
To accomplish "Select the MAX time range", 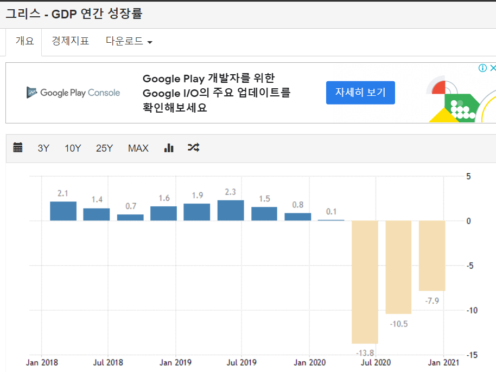I will [138, 148].
